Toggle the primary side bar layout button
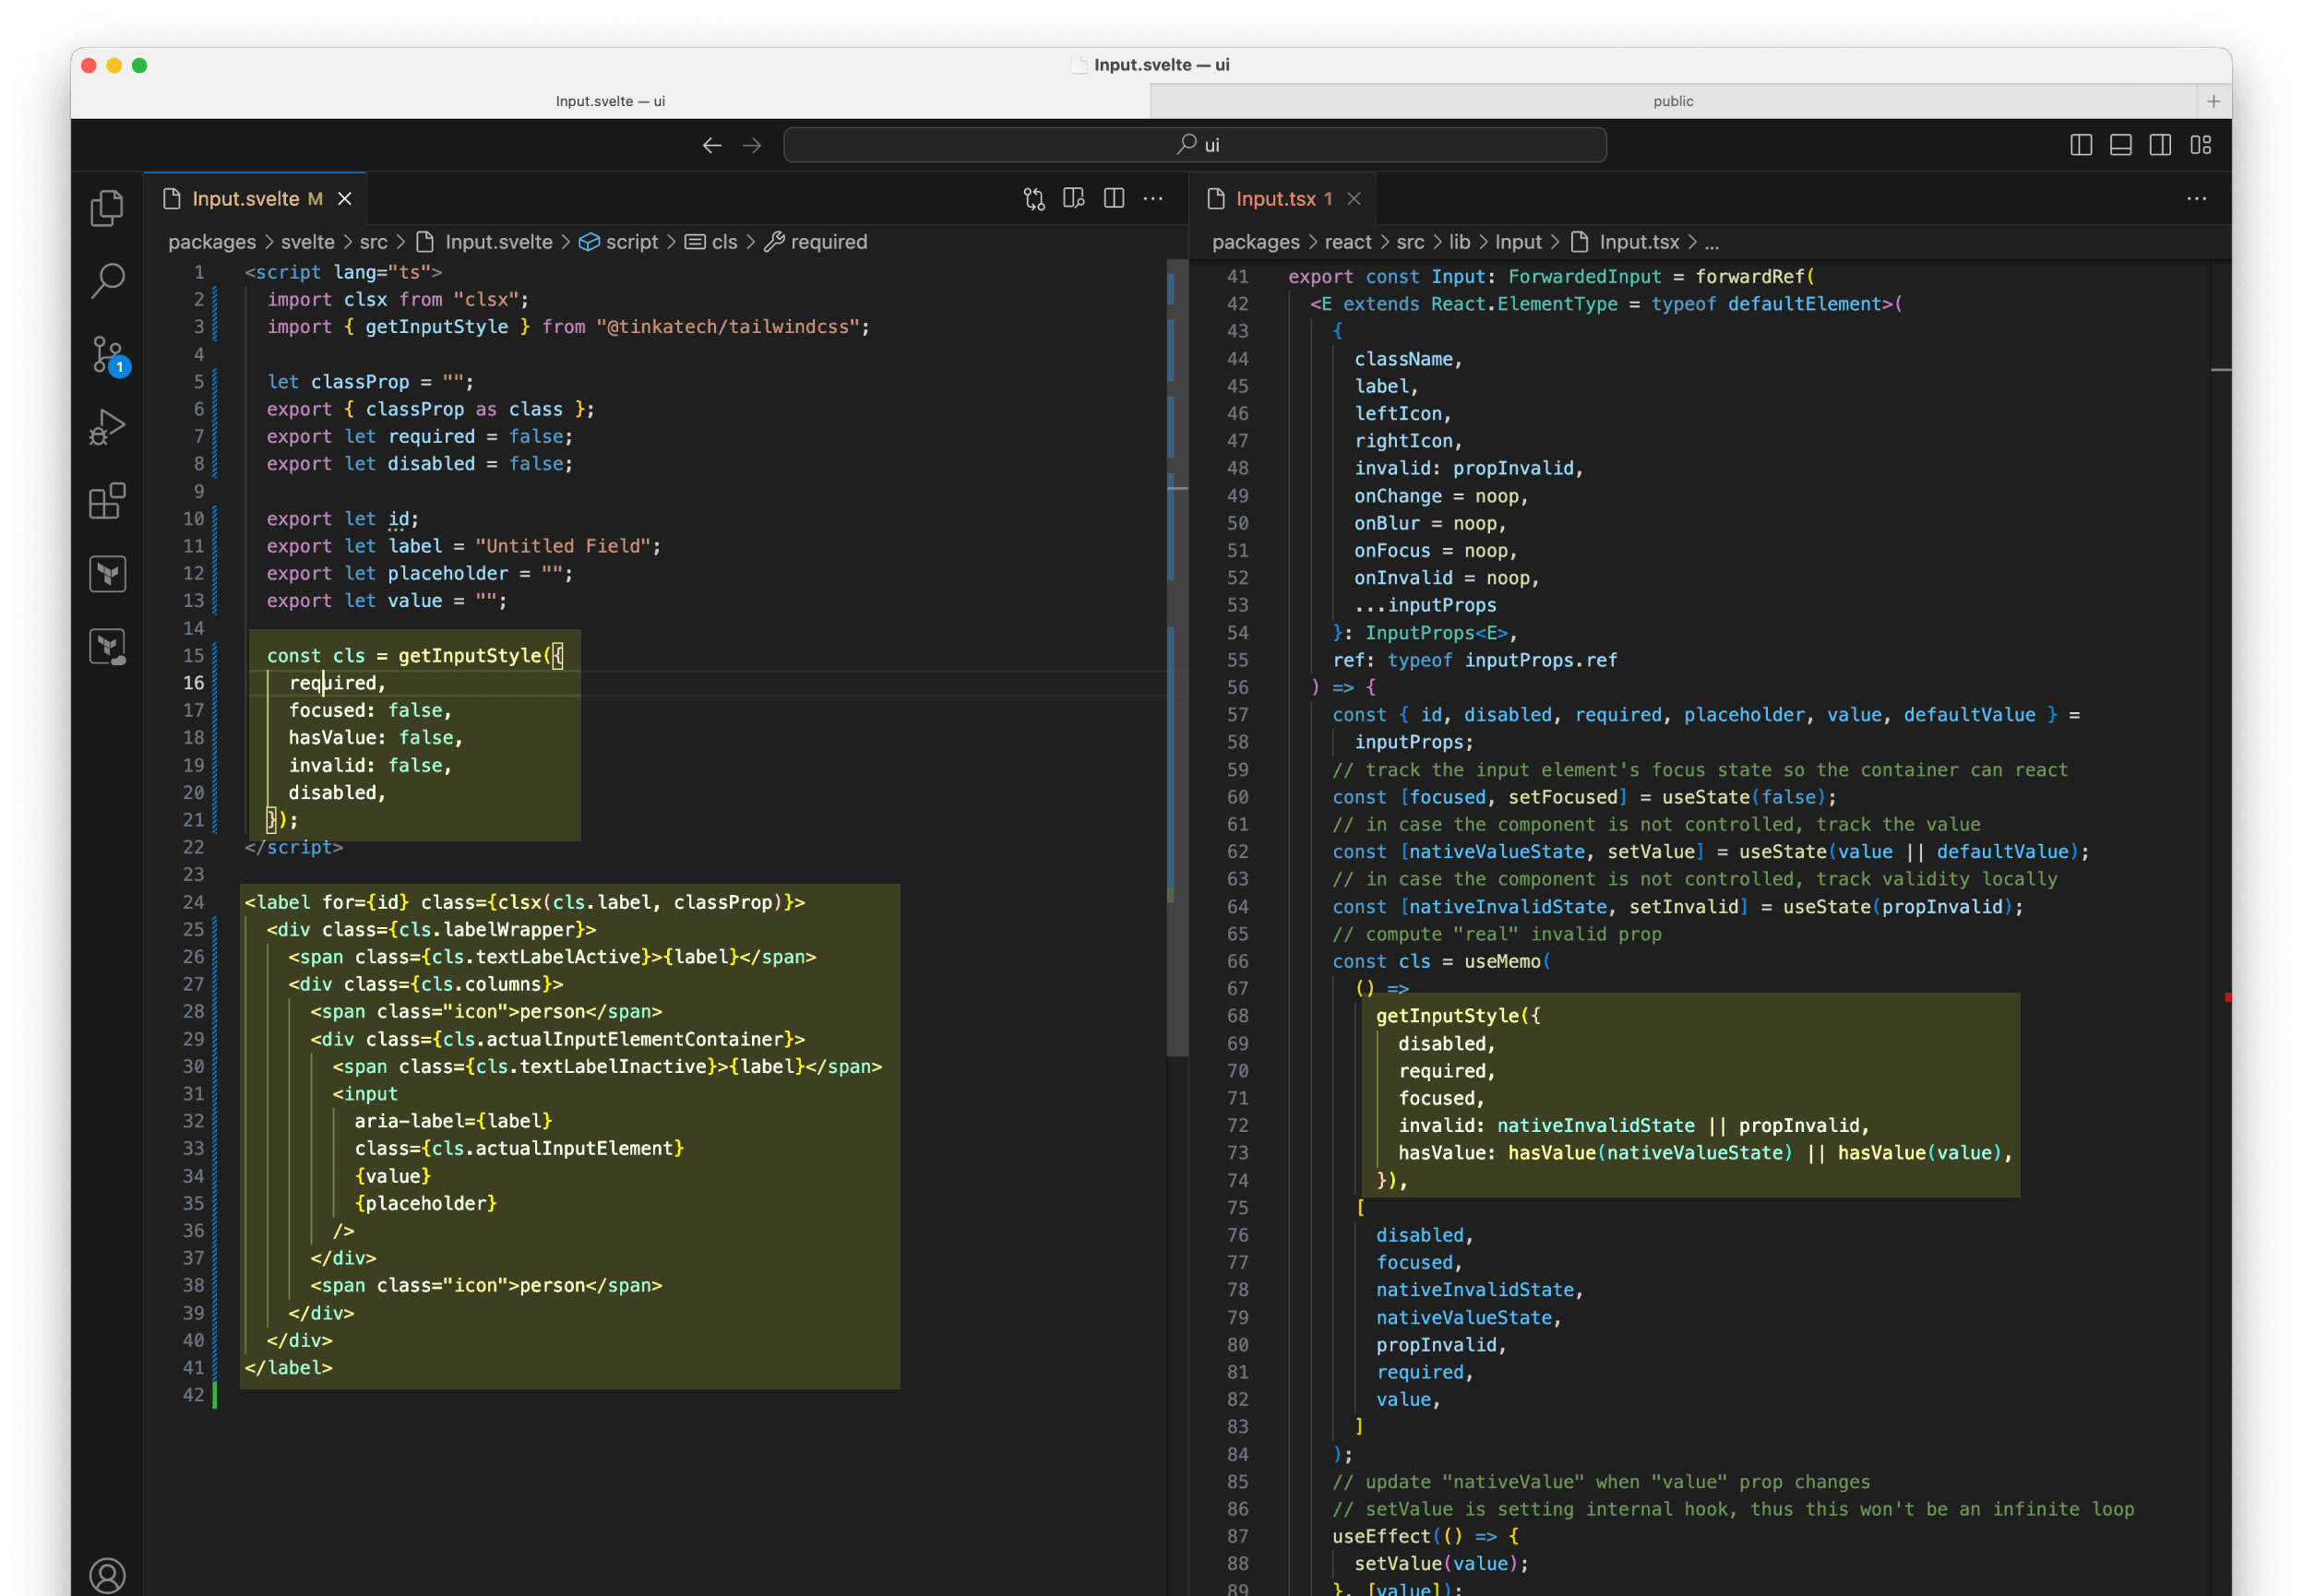This screenshot has height=1596, width=2303. (x=2081, y=145)
